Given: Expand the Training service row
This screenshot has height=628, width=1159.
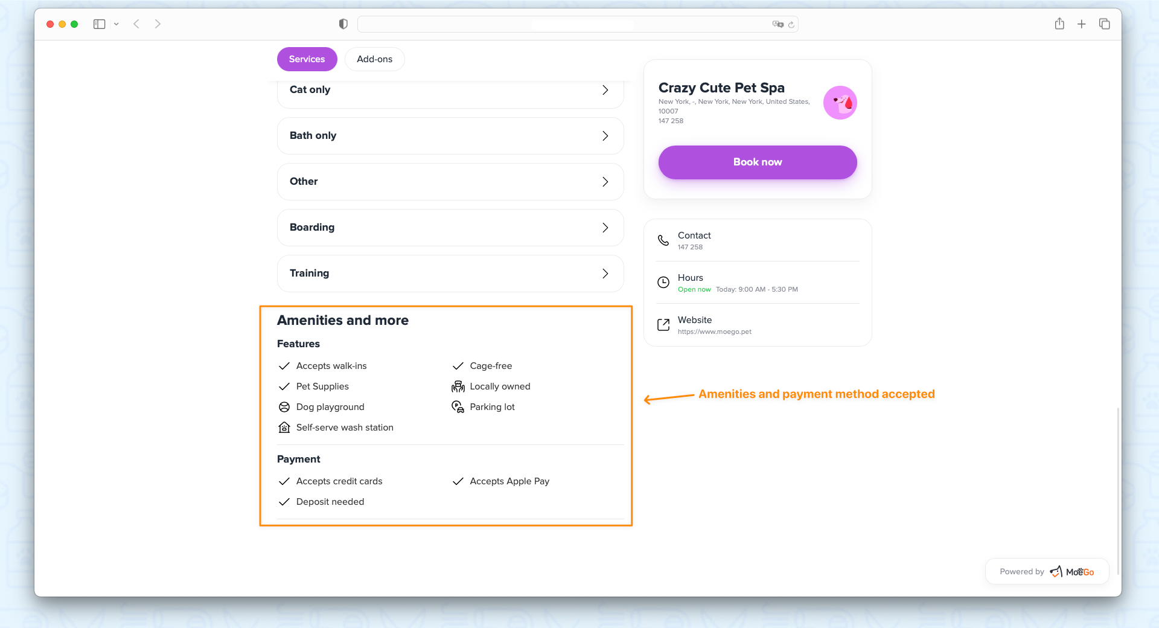Looking at the screenshot, I should pyautogui.click(x=450, y=274).
